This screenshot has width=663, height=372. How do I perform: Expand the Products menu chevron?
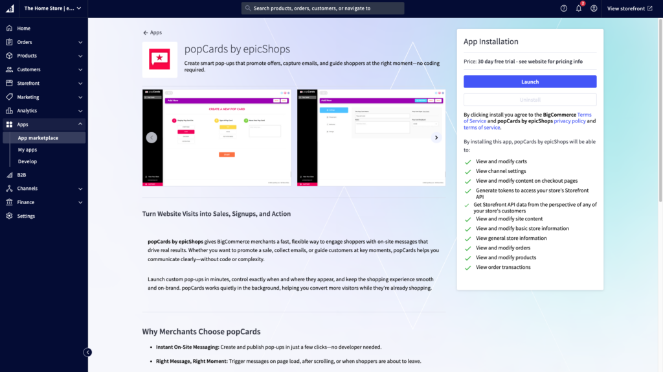tap(80, 56)
